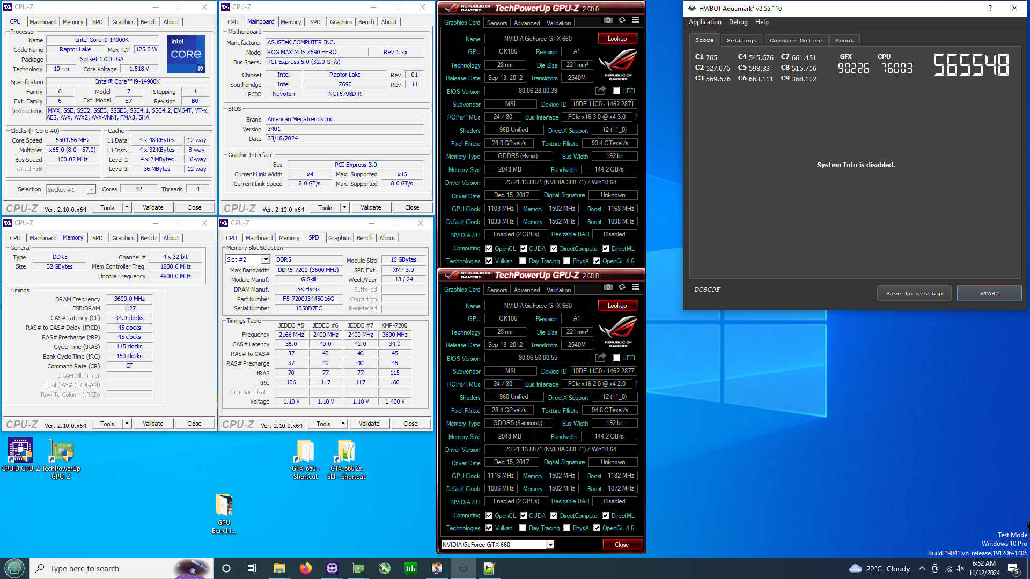Open Slot #2 memory slot dropdown

tap(247, 259)
